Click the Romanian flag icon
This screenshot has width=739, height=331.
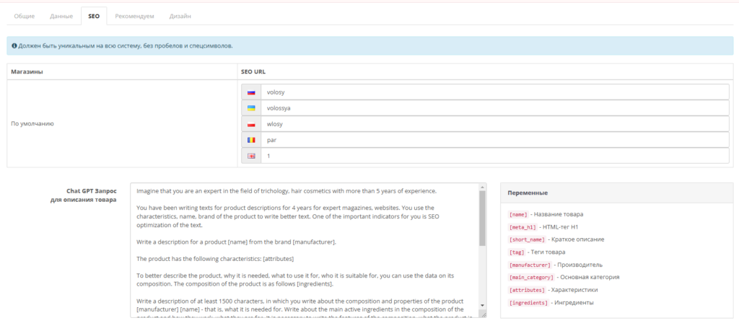coord(251,140)
